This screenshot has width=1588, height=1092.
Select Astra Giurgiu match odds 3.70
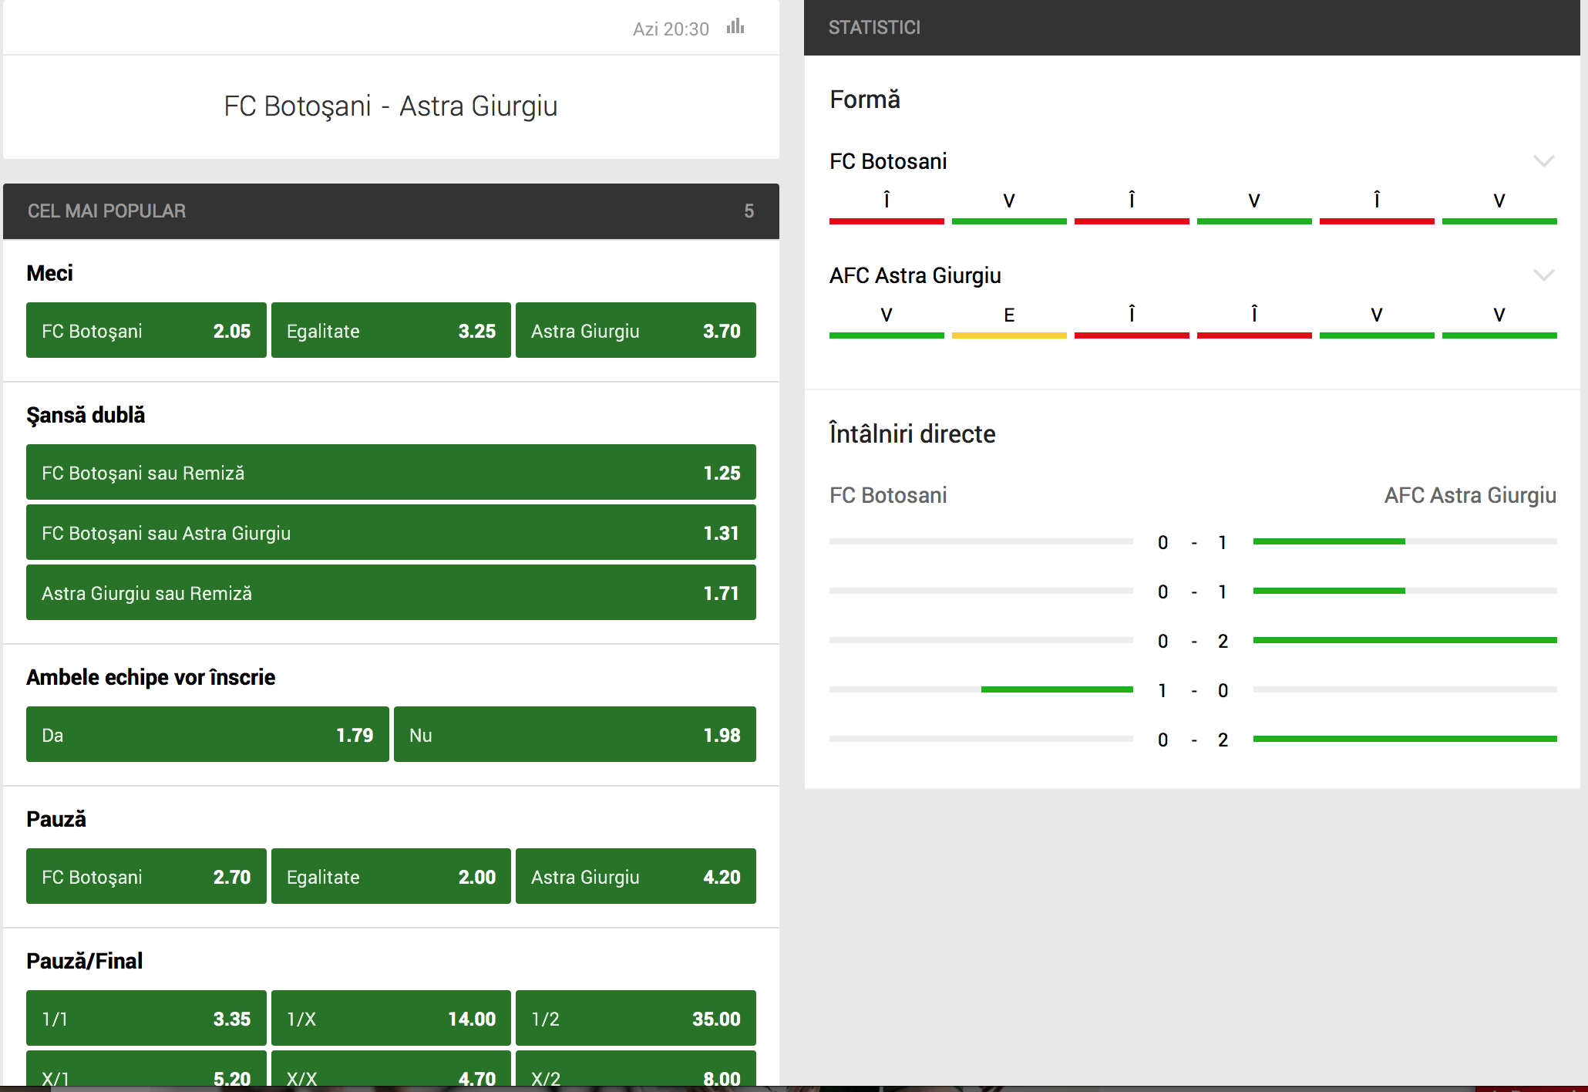[635, 331]
